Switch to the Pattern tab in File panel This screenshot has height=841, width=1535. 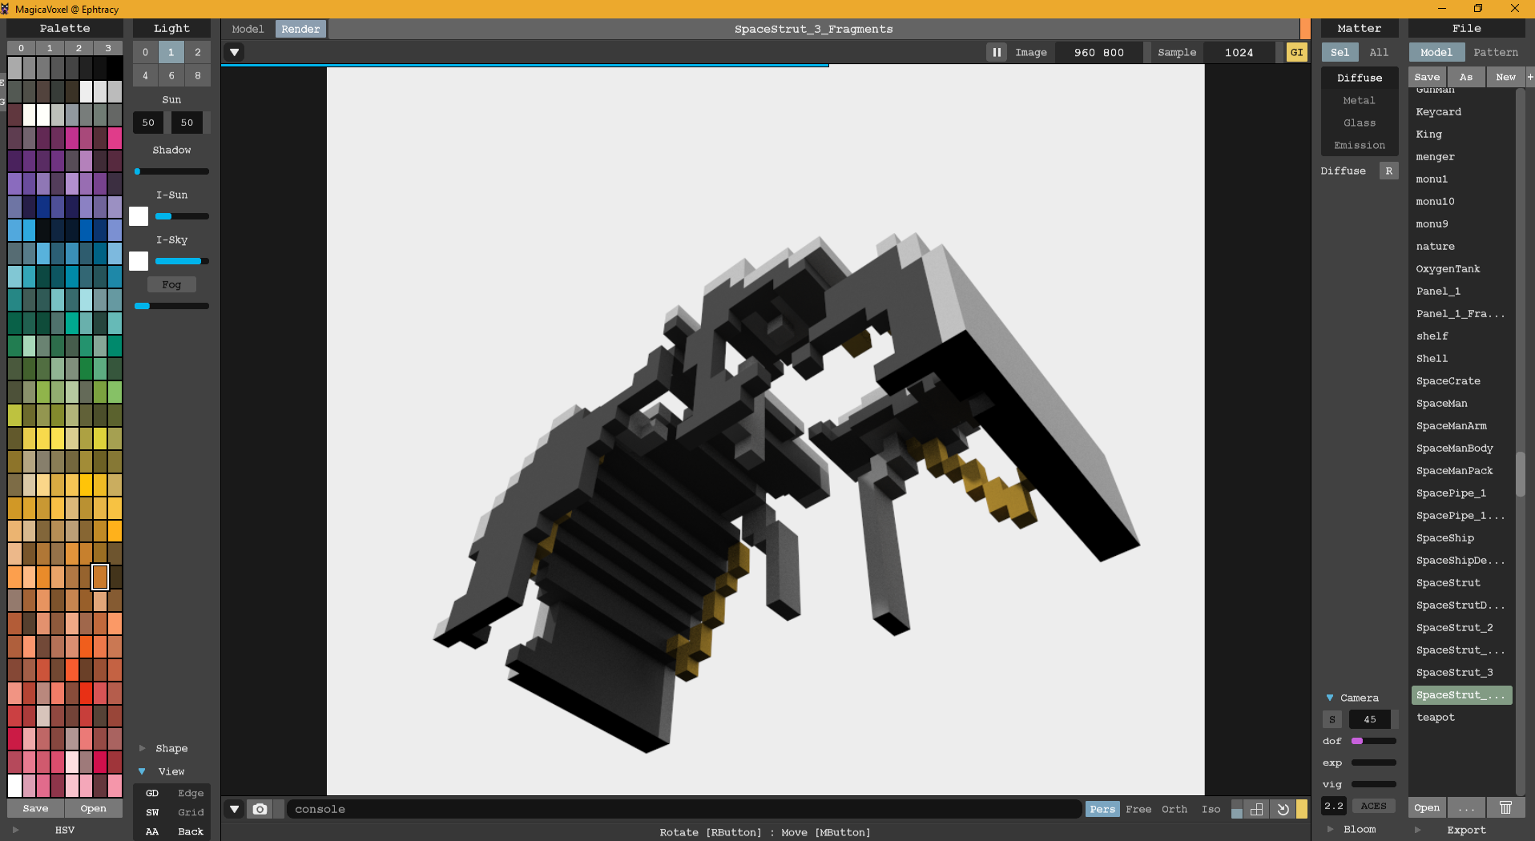(x=1495, y=52)
